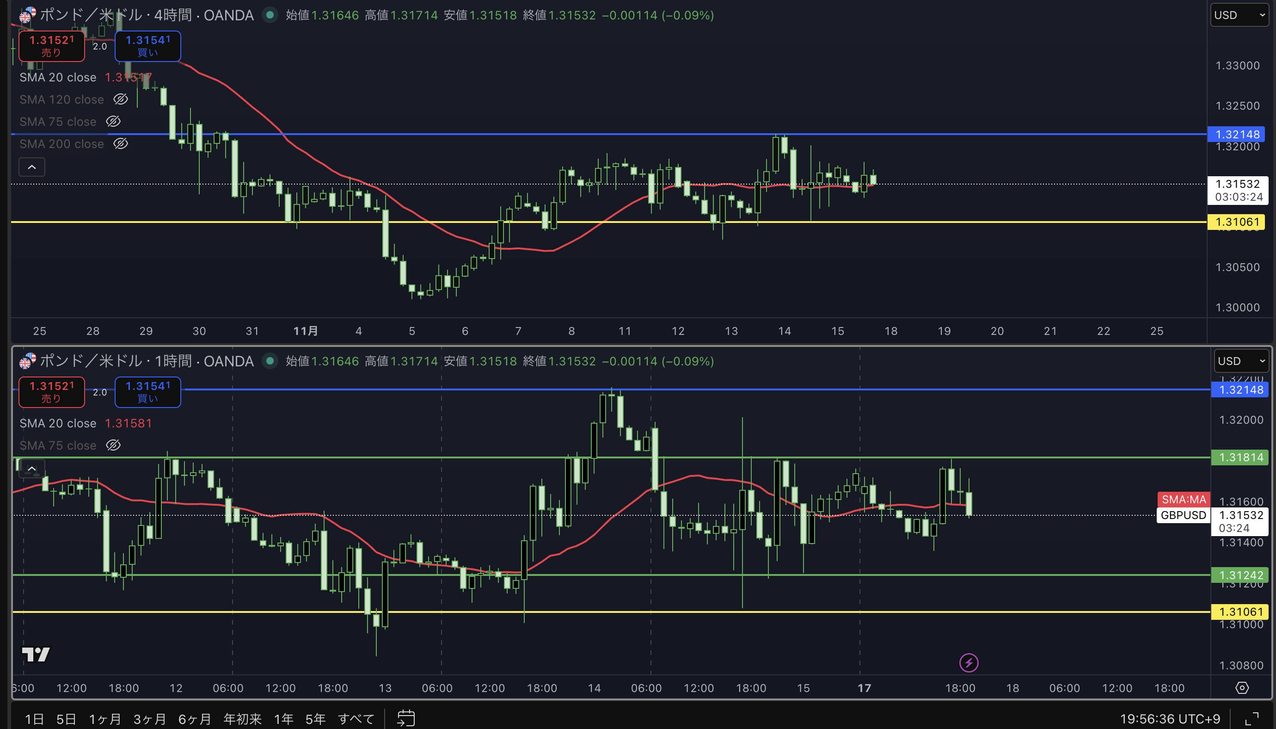The height and width of the screenshot is (729, 1276).
Task: Click the yellow 1.31061 price line label
Action: tap(1236, 222)
